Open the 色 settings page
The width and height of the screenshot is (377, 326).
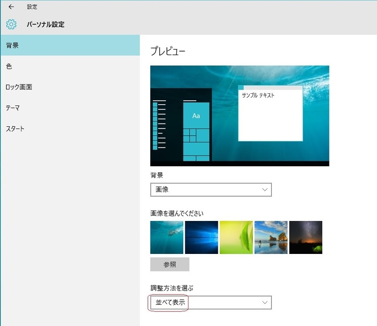tap(70, 66)
